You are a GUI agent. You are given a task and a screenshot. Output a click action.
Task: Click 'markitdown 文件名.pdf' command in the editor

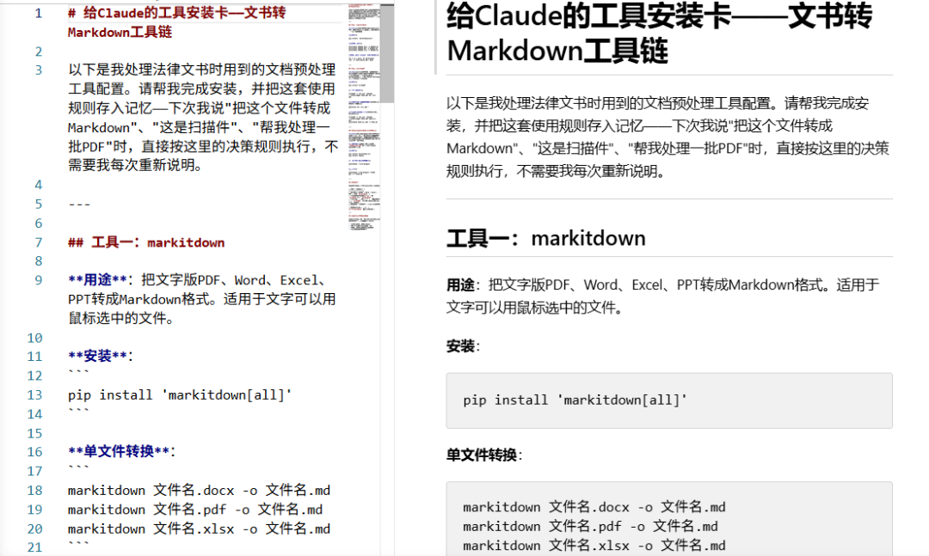tap(195, 510)
